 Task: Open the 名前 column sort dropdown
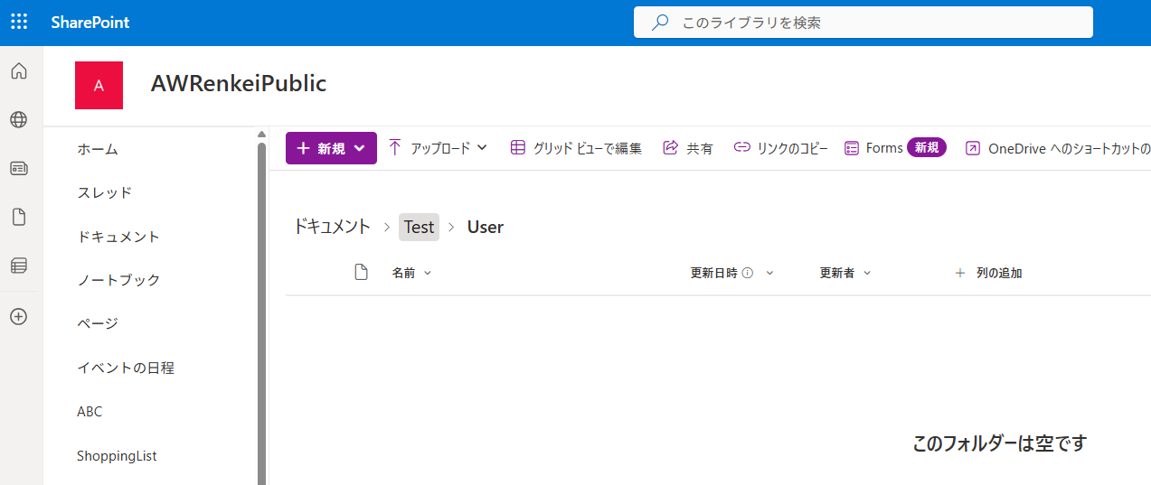[411, 273]
